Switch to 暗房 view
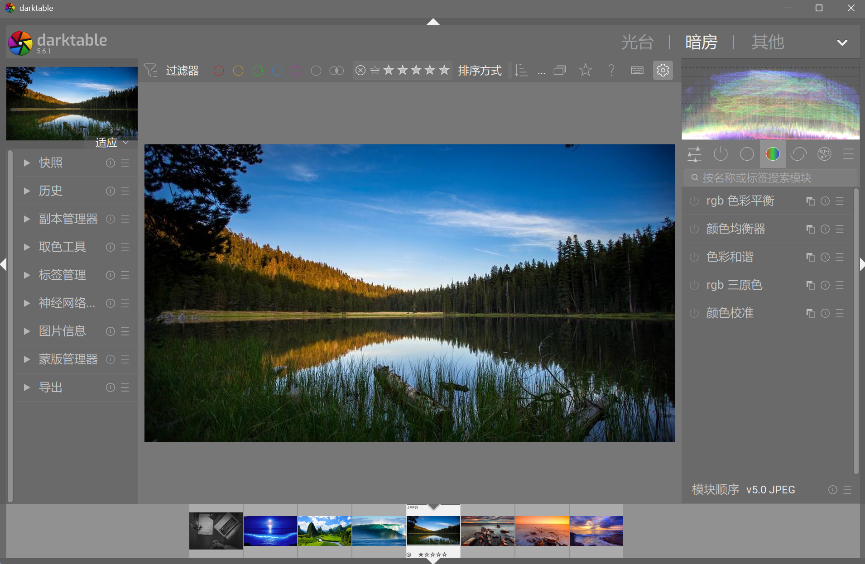Screen dimensions: 865x564 point(701,42)
